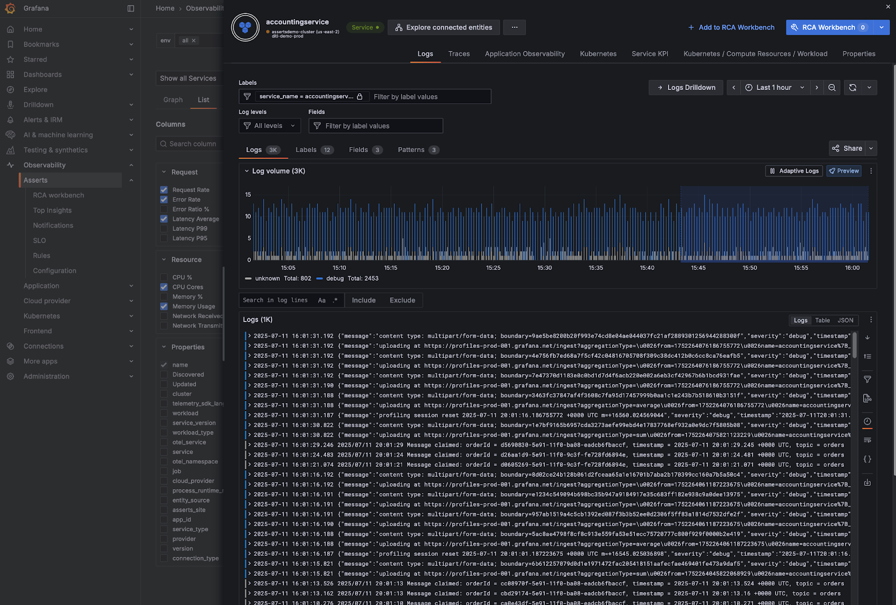Click the scroll to bottom arrow icon
The height and width of the screenshot is (605, 896).
(867, 338)
